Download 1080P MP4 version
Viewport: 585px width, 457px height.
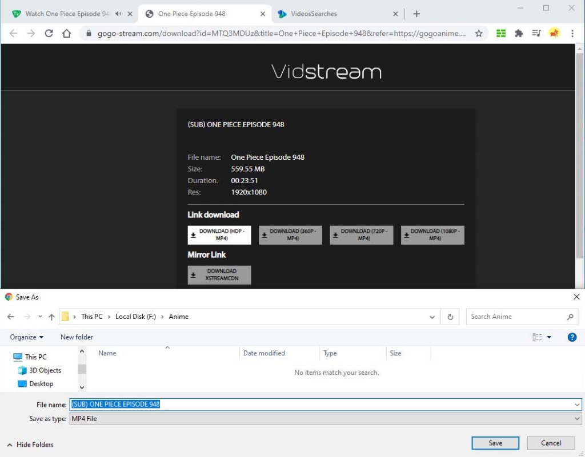432,235
